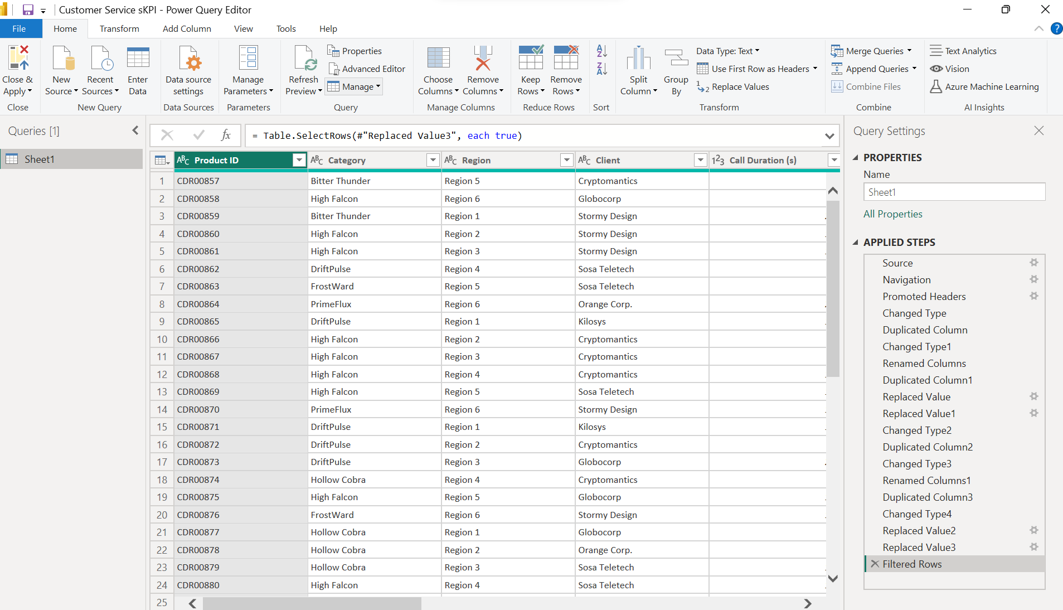Sort column descending
The image size is (1063, 610).
601,69
